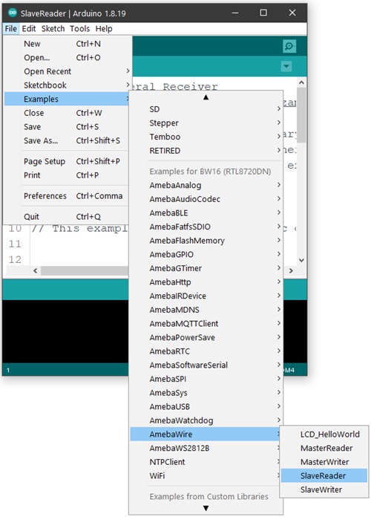Viewport: 371px width, 517px height.
Task: Select Save in the File menu
Action: (x=67, y=126)
